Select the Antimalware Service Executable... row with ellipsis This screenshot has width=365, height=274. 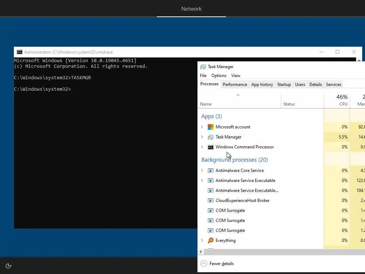pos(281,191)
